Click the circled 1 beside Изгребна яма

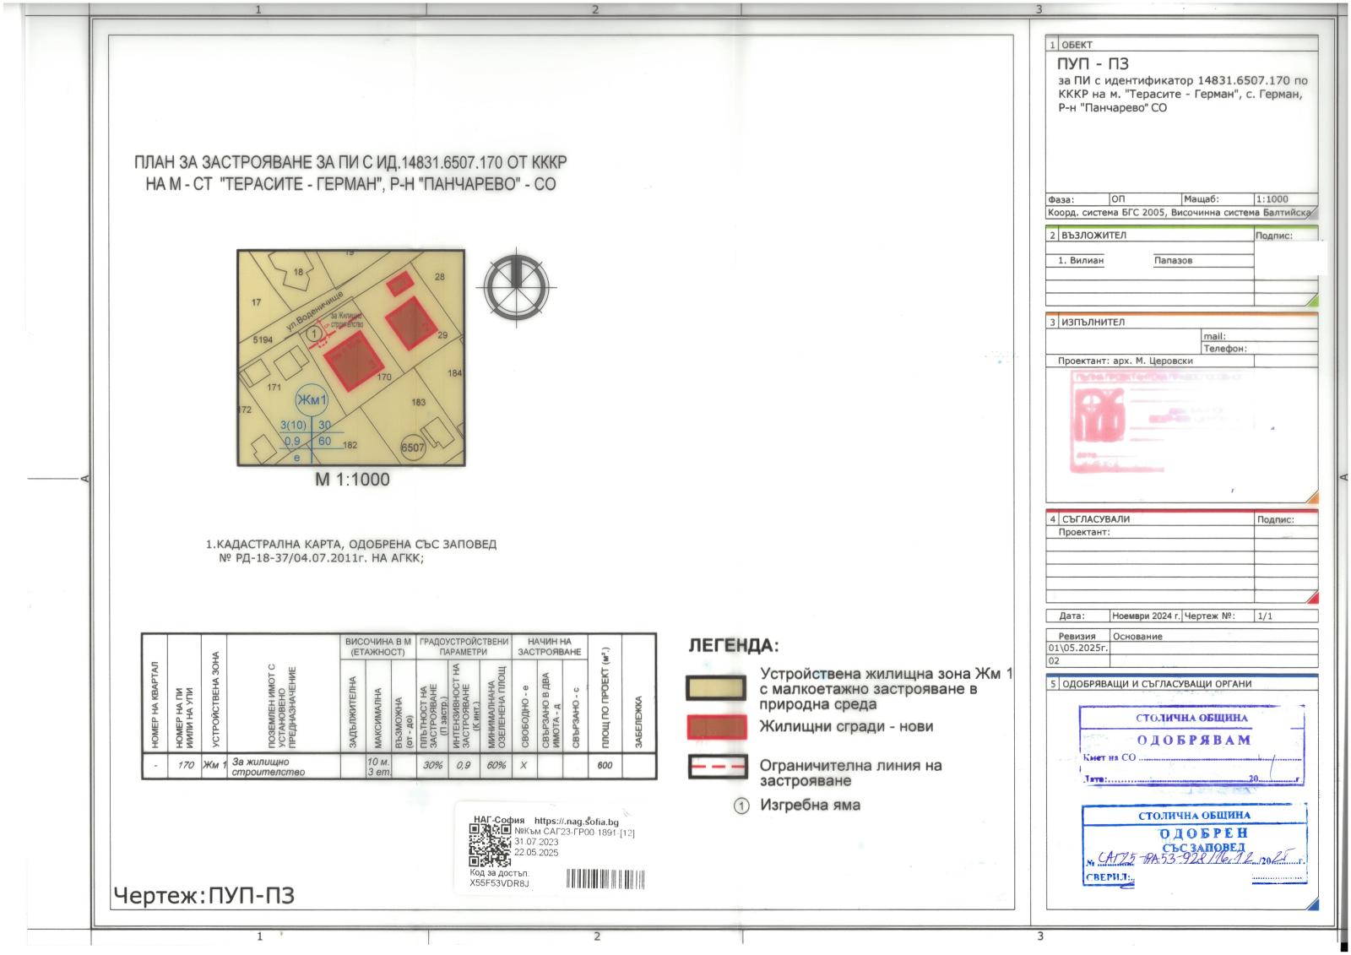click(741, 806)
